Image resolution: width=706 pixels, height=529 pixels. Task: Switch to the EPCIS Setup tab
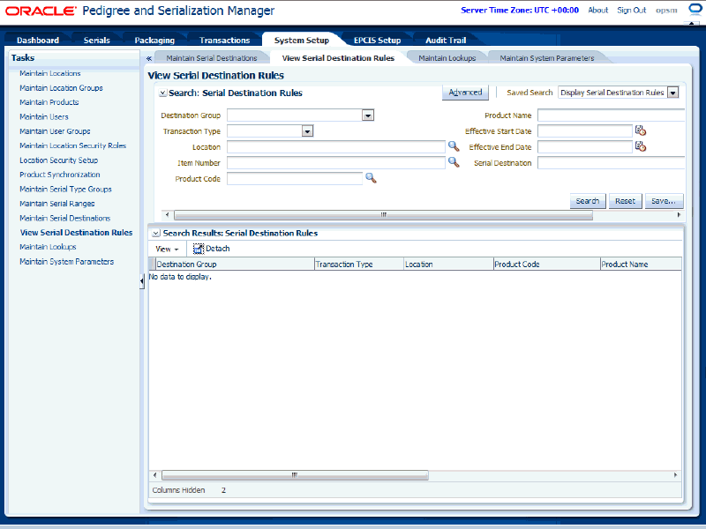coord(378,40)
